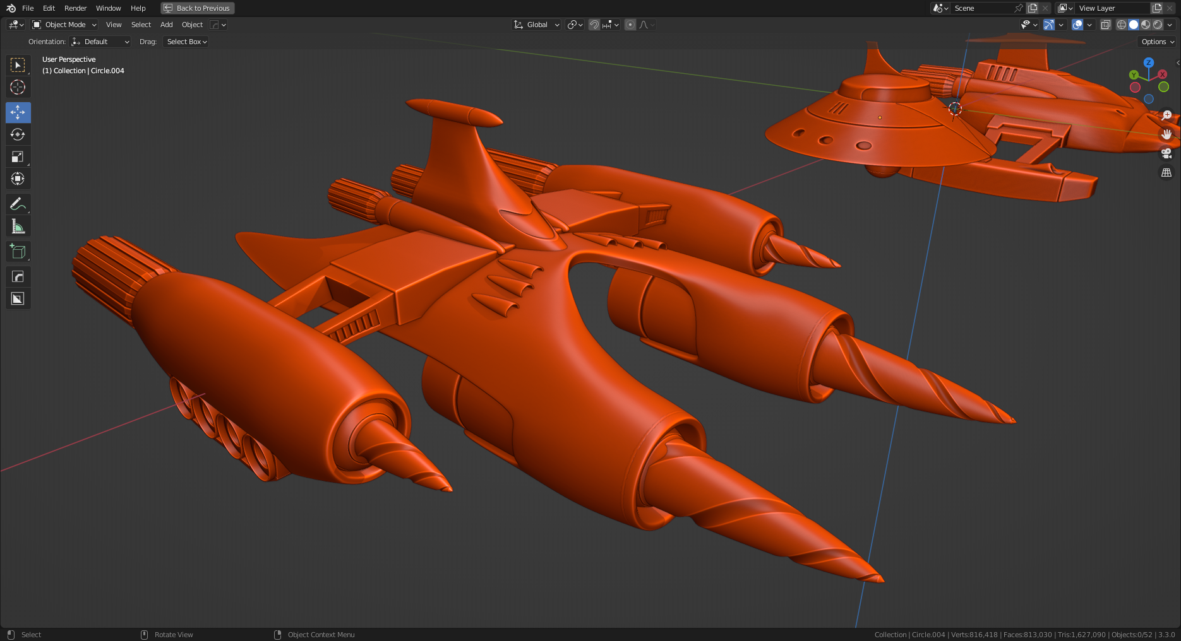Screen dimensions: 1181x641
Task: Delete the Scene with X icon
Action: [1045, 8]
